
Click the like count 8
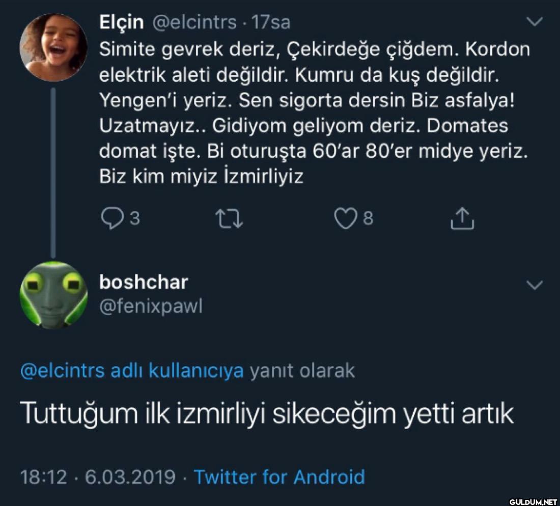(x=368, y=219)
